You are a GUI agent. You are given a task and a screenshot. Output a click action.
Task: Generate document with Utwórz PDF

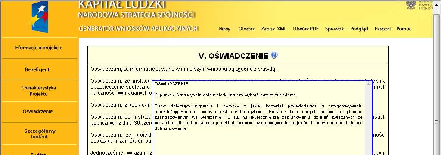(306, 29)
